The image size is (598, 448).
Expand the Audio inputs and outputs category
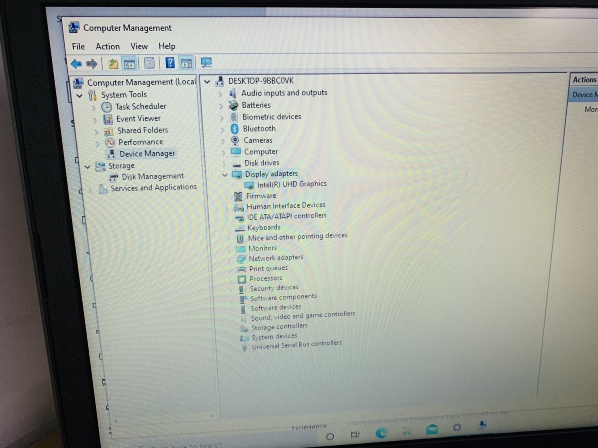[x=221, y=94]
